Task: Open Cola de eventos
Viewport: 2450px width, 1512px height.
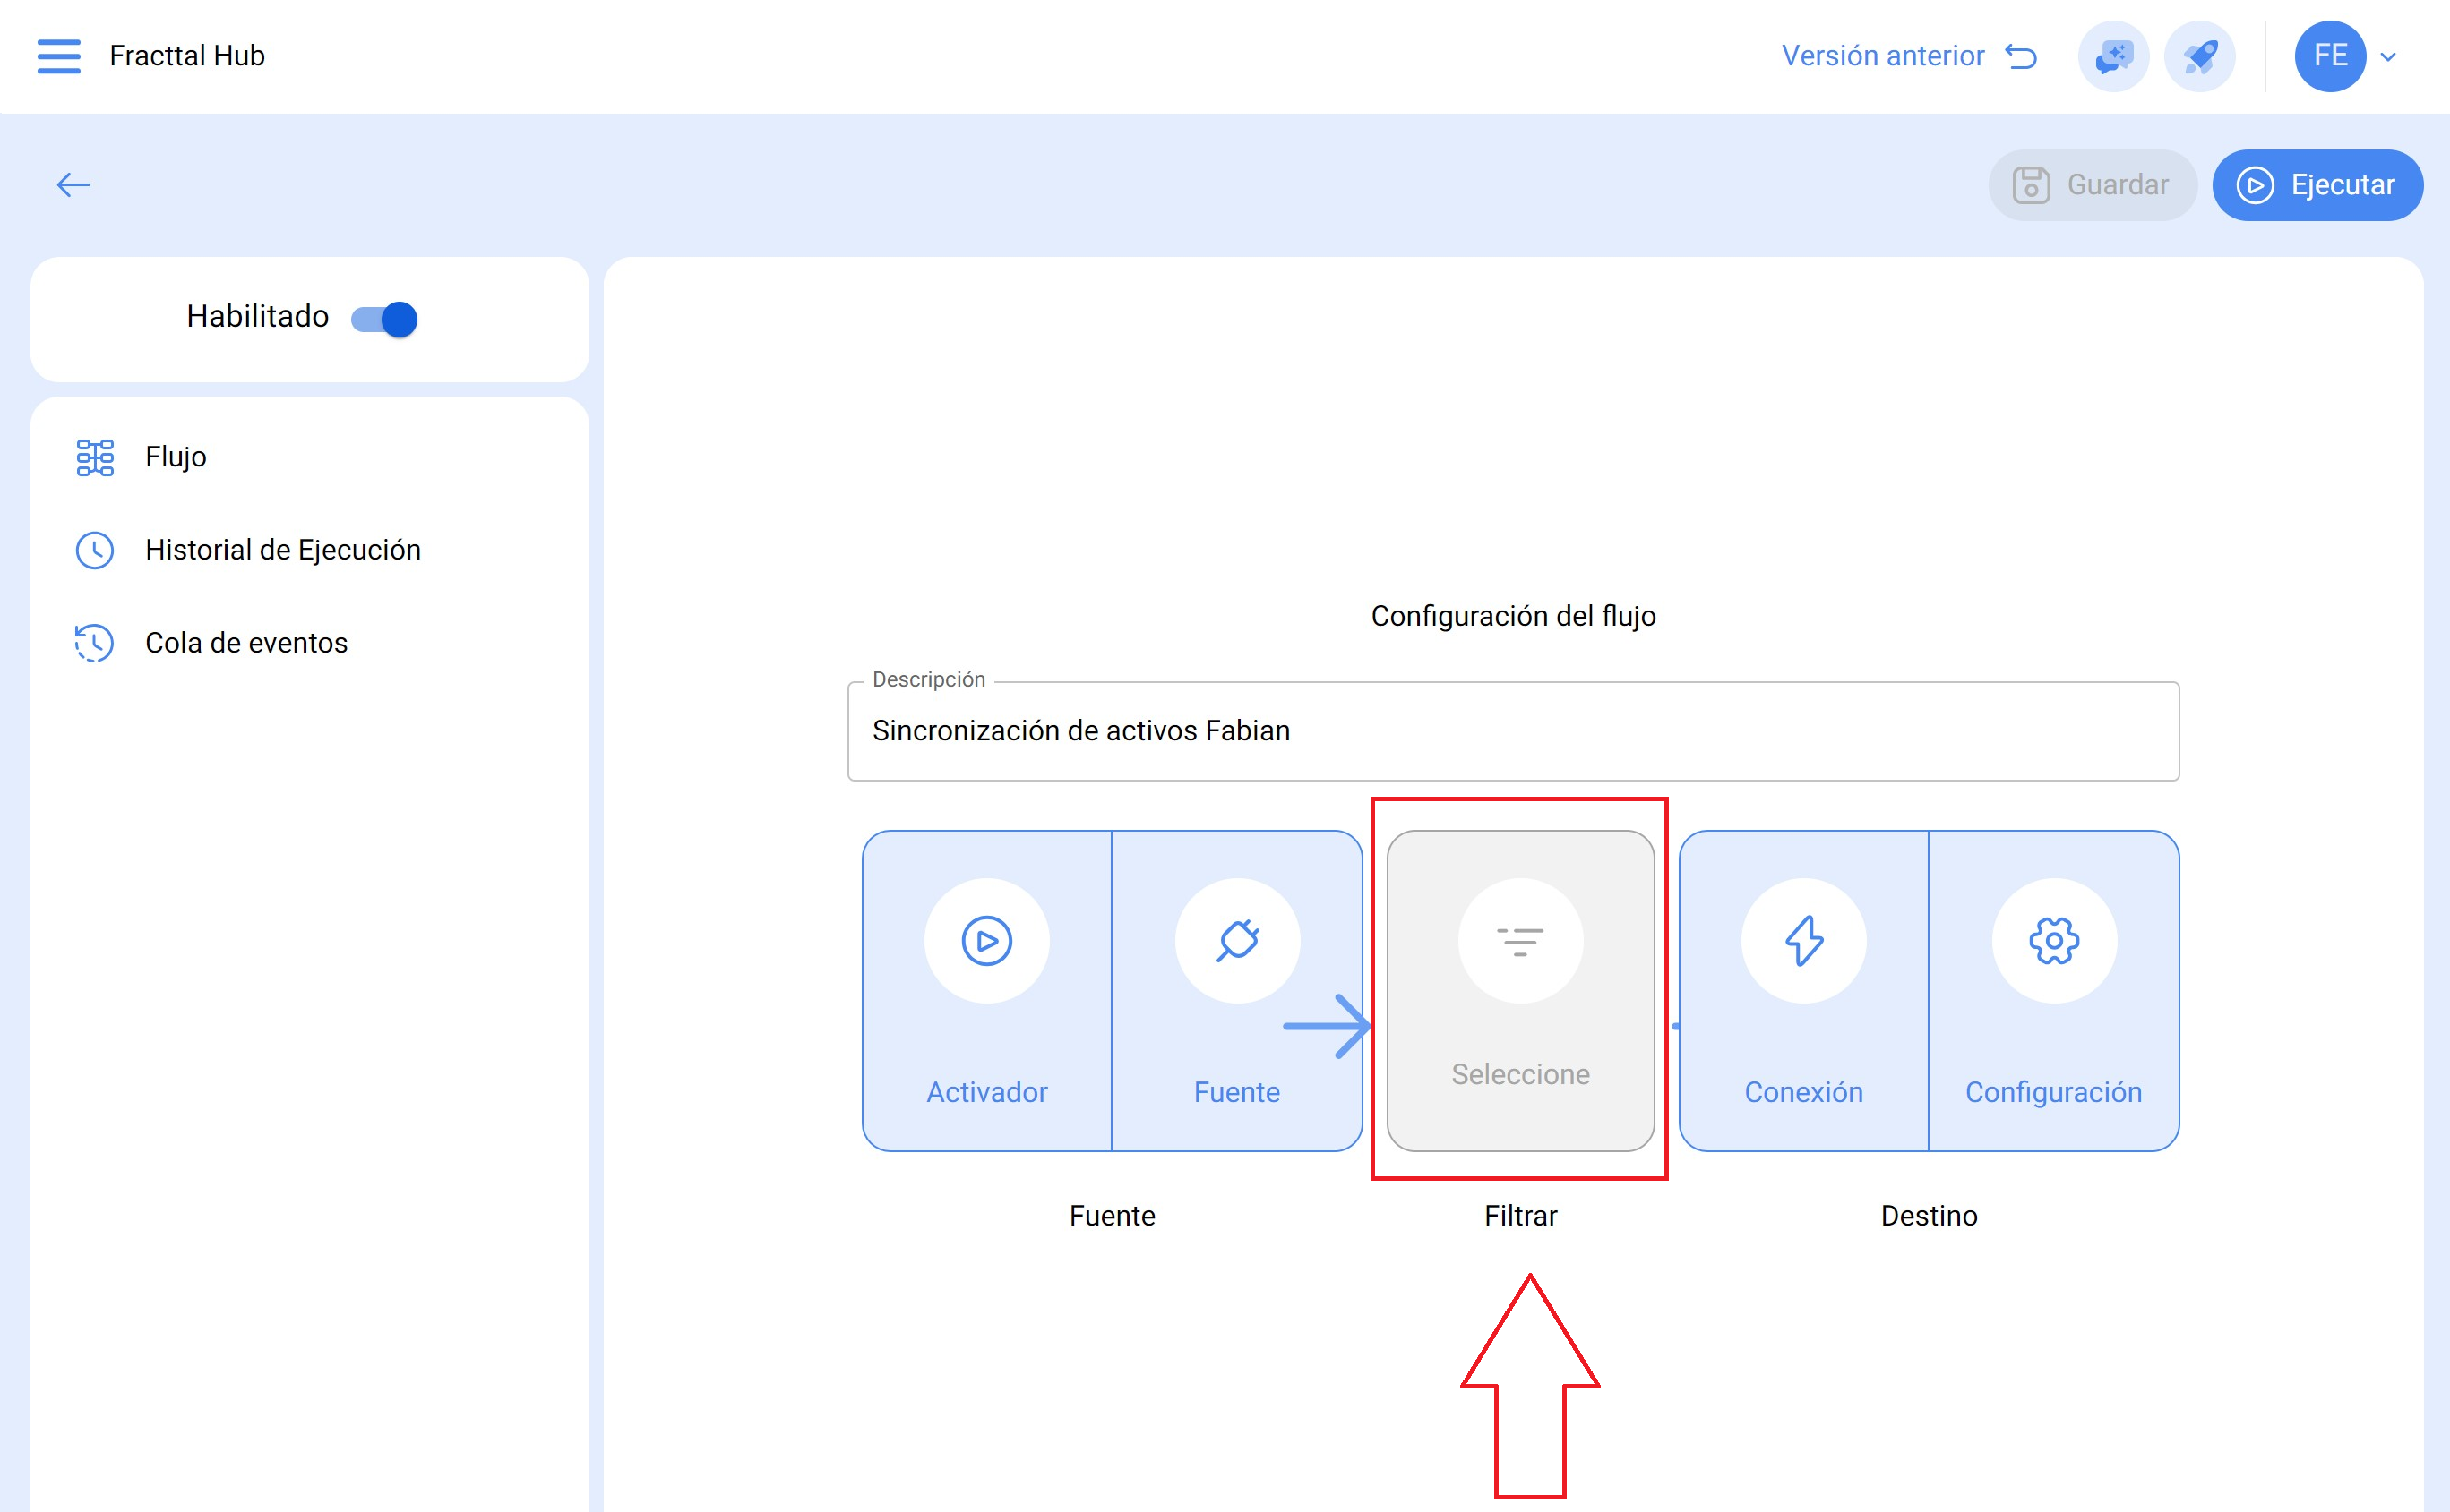Action: [x=309, y=643]
